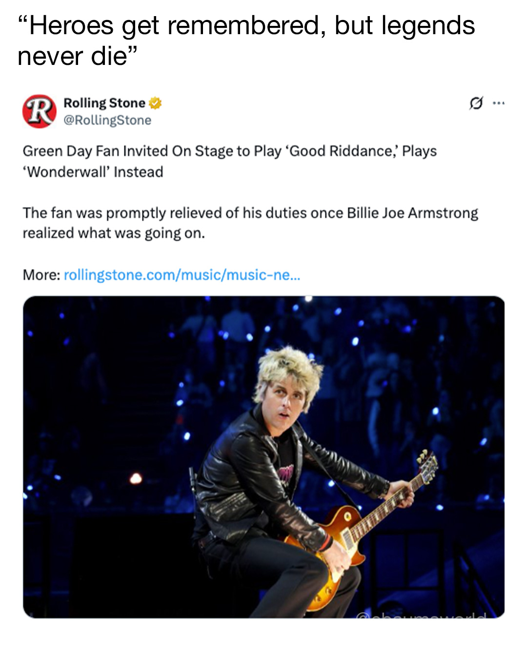
Task: Click the Rolling Stone display name
Action: [x=104, y=103]
